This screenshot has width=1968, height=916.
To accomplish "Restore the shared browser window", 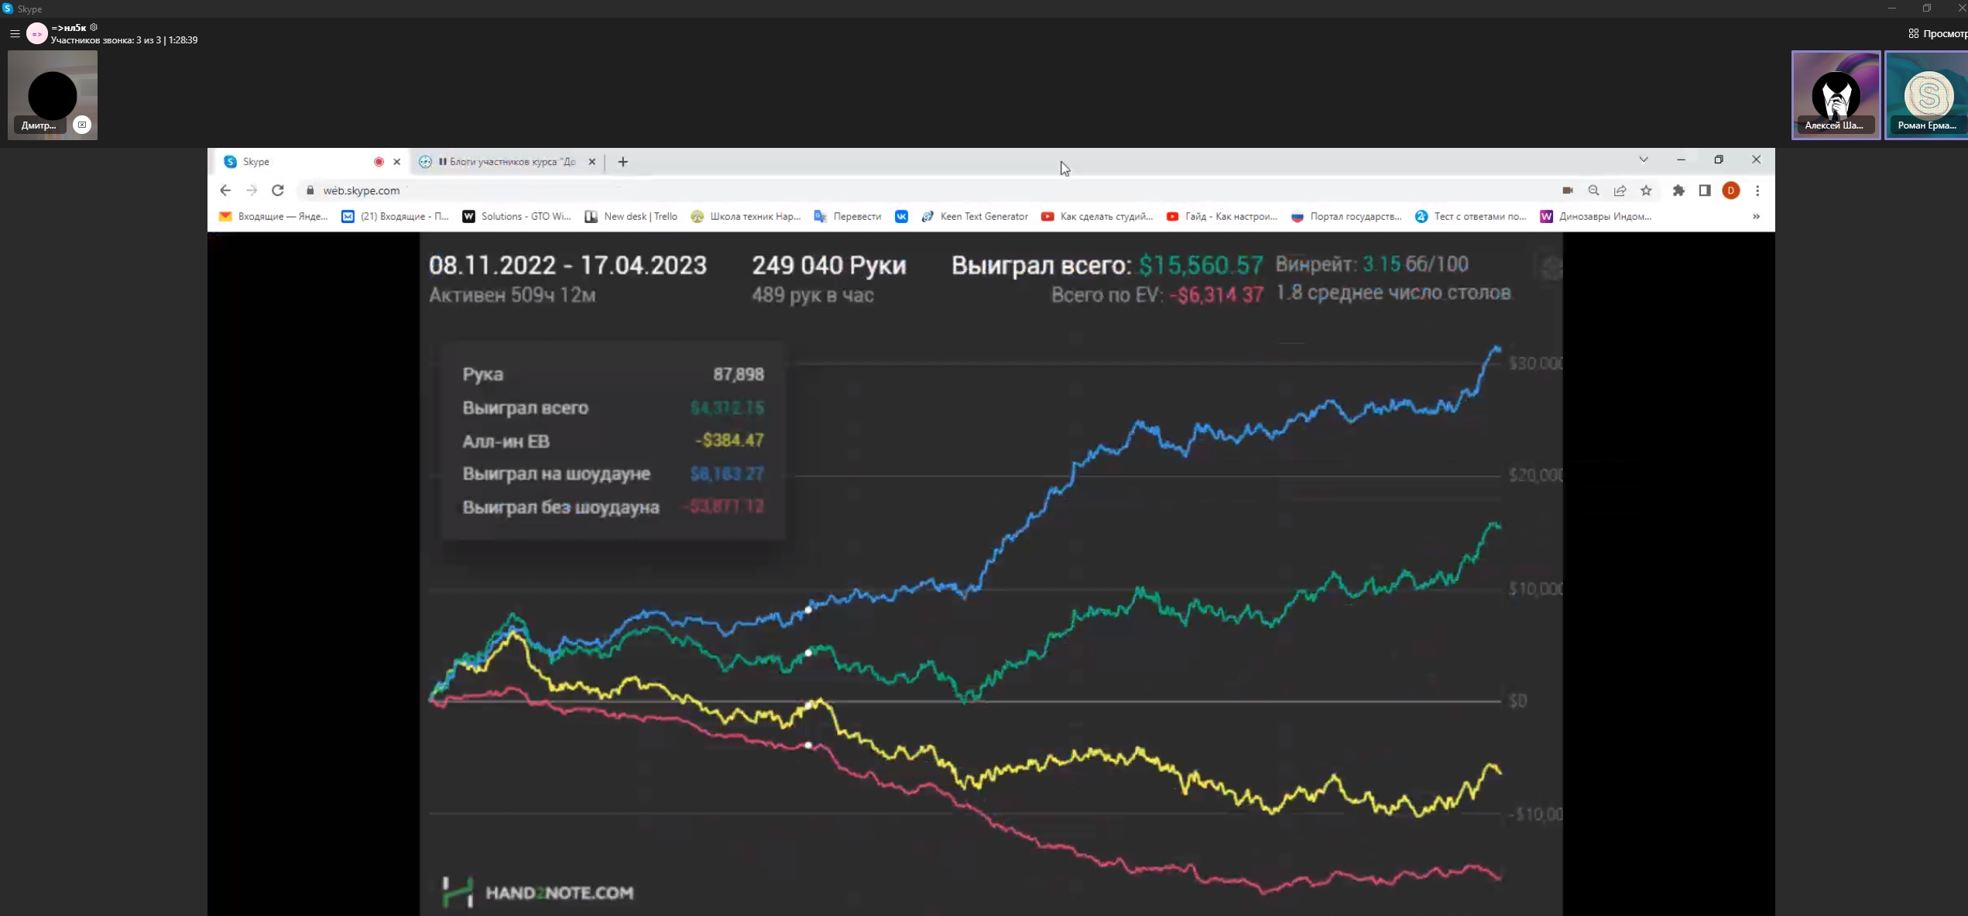I will pyautogui.click(x=1719, y=160).
